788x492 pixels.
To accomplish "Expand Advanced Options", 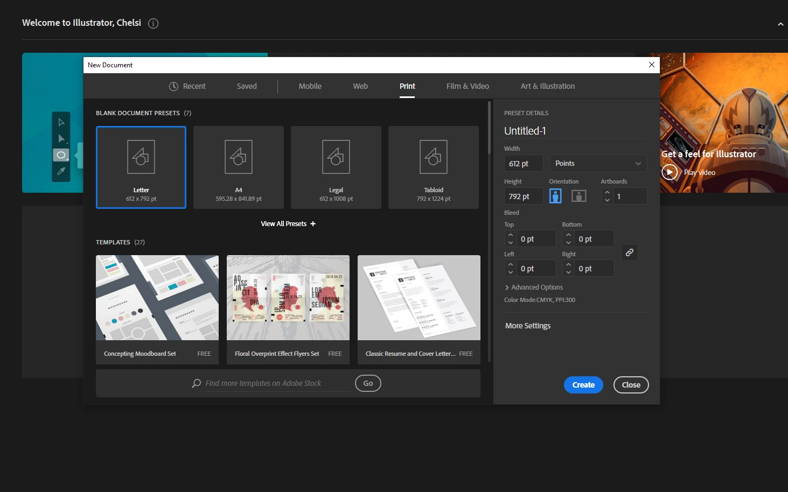I will (x=534, y=287).
